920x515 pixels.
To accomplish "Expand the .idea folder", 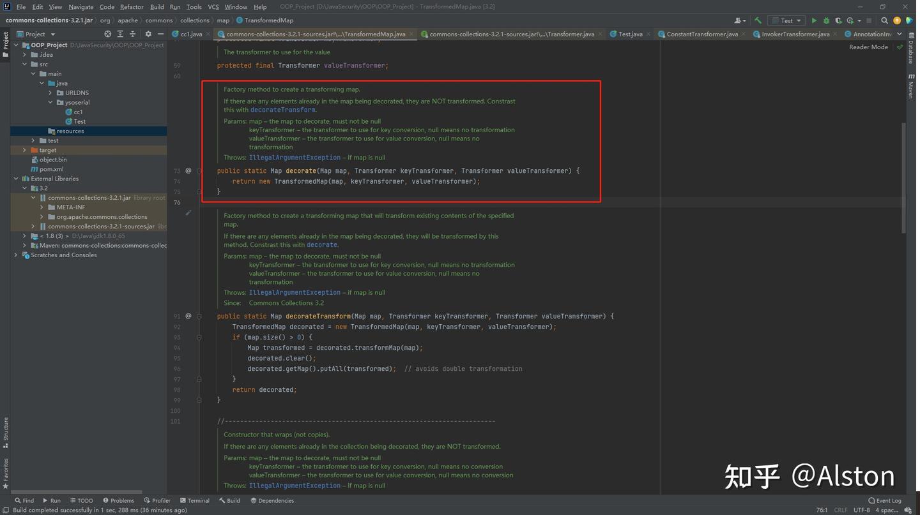I will click(x=24, y=55).
